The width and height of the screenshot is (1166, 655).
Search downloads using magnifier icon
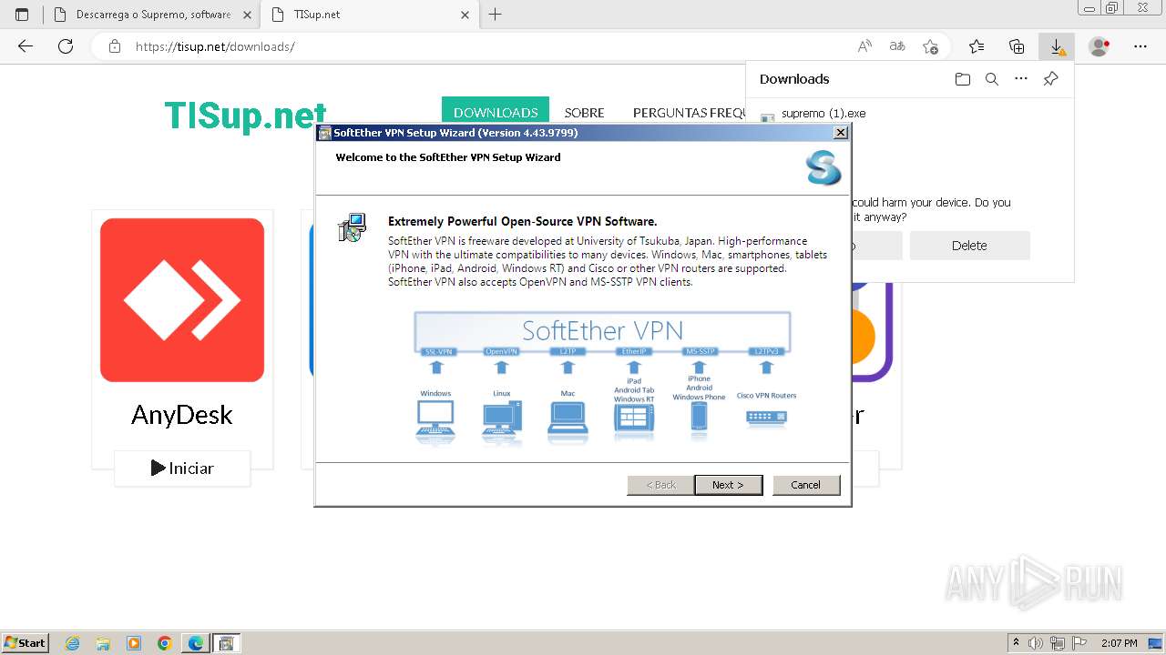[x=992, y=79]
